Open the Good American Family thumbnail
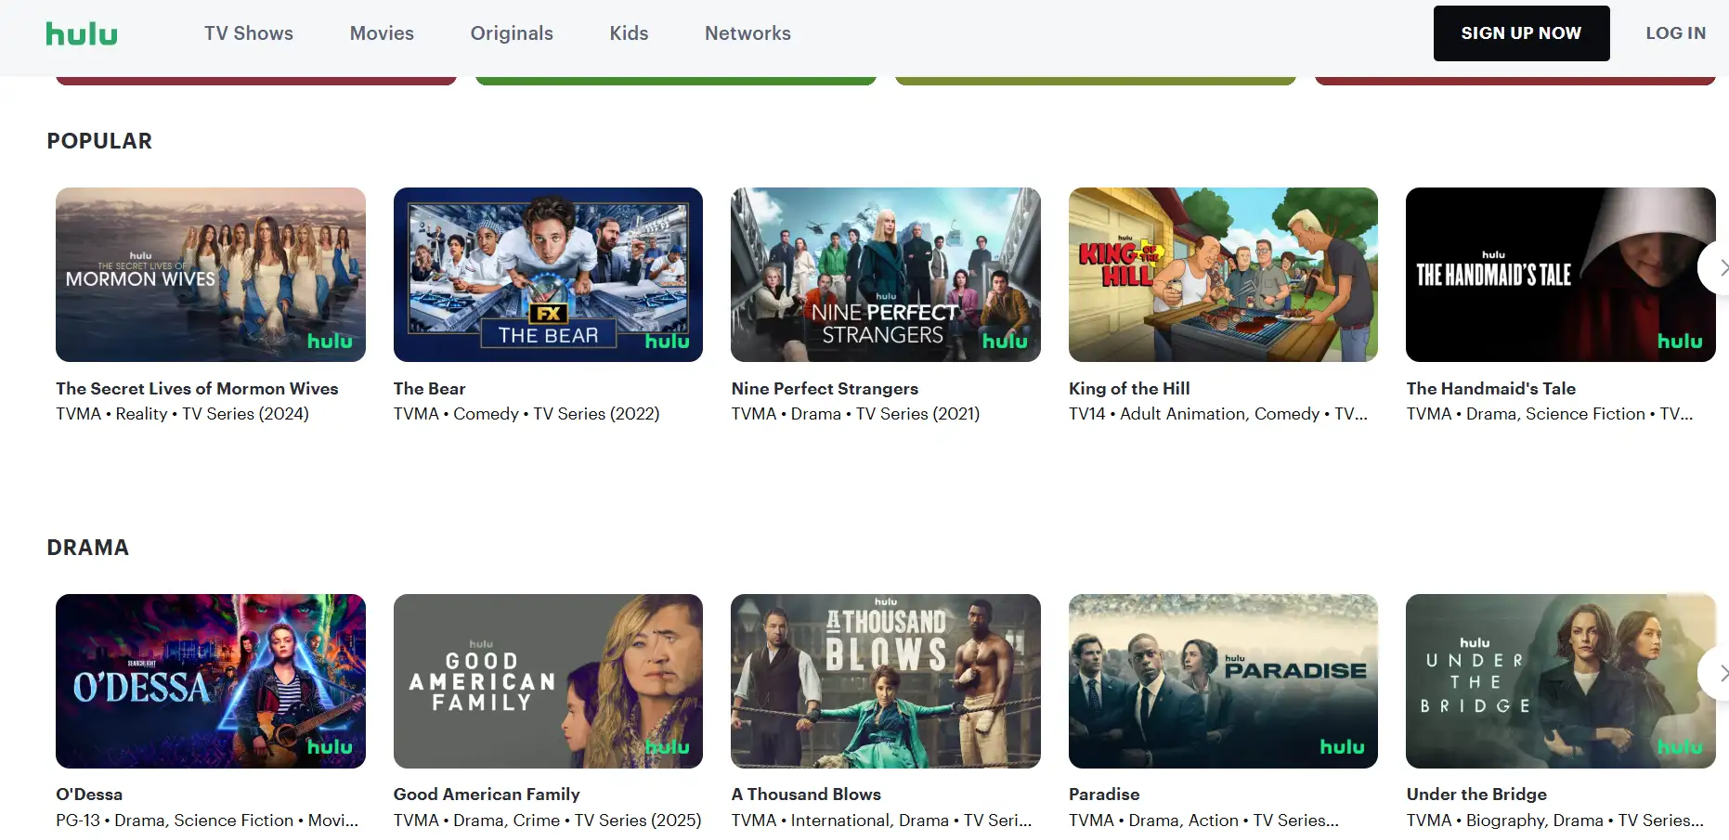 548,681
